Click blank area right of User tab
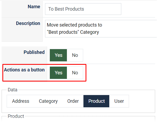157x124 pixels. pos(142,101)
